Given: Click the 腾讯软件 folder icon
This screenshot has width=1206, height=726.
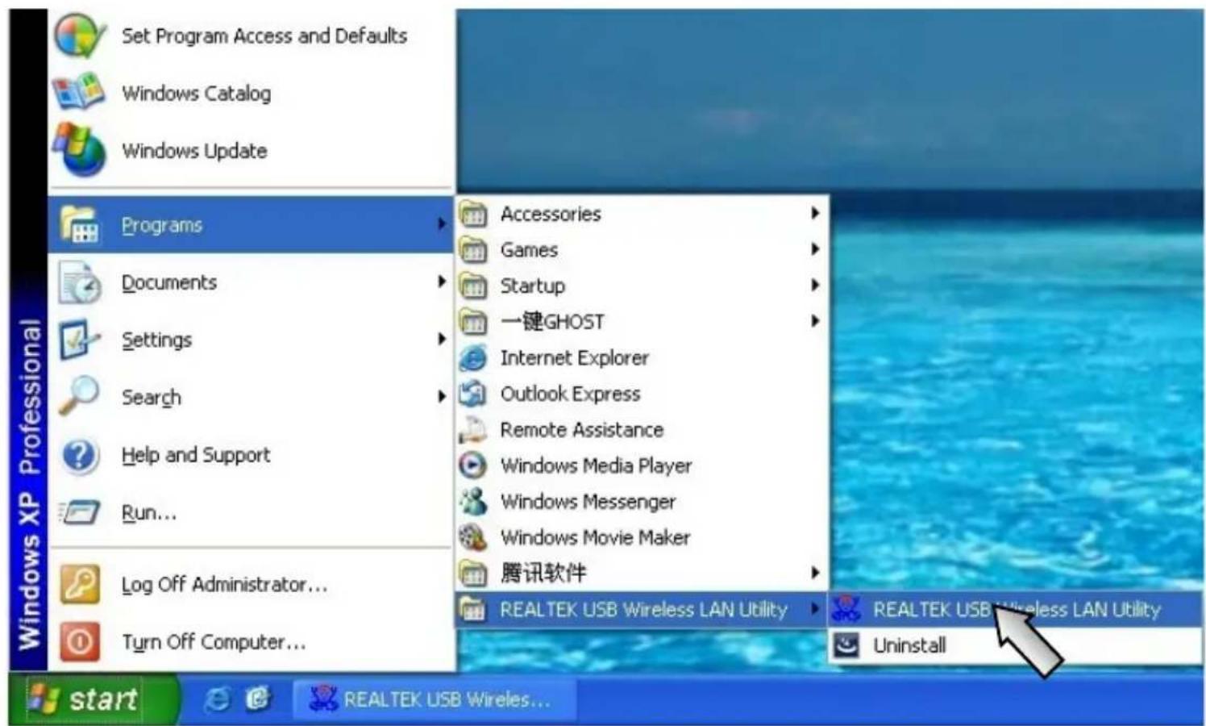Looking at the screenshot, I should 473,574.
